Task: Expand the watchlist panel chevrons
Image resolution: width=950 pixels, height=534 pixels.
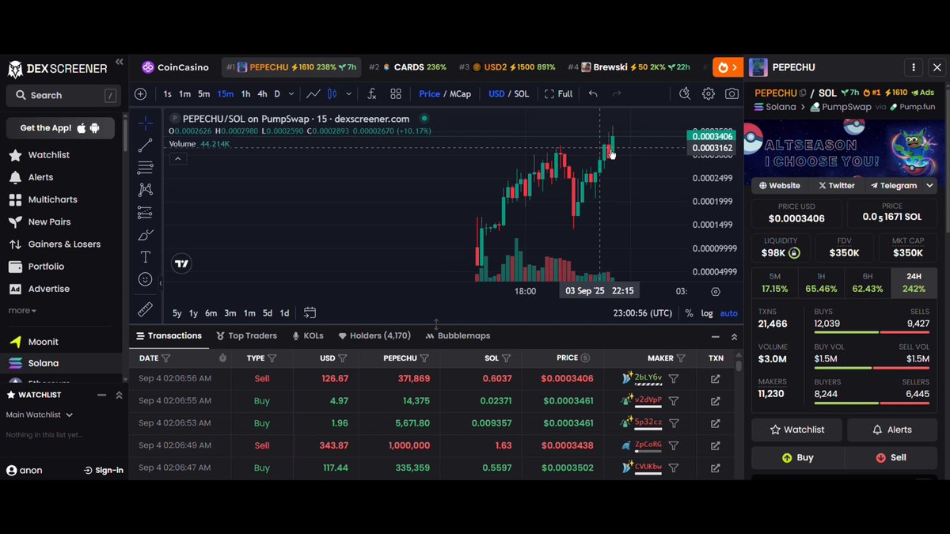Action: [x=119, y=395]
